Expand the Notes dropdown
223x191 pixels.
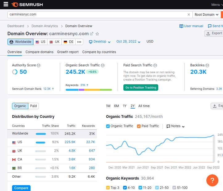(x=176, y=126)
